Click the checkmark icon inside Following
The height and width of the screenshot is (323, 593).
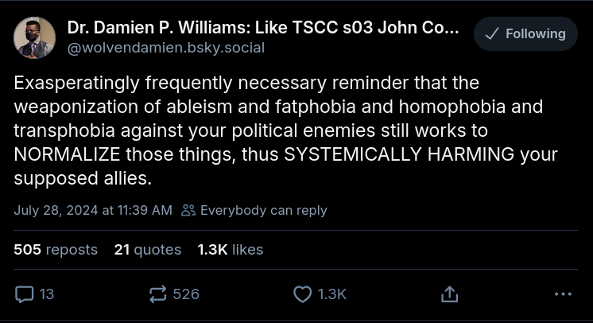pyautogui.click(x=491, y=33)
